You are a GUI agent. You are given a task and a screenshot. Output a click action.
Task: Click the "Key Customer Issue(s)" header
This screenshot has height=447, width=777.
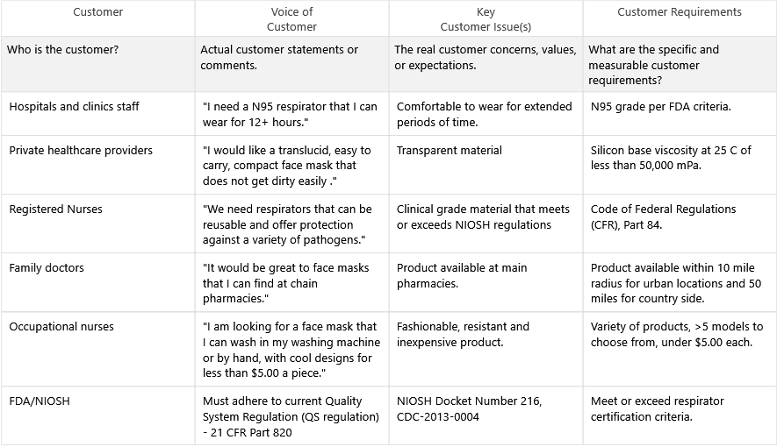tap(485, 19)
